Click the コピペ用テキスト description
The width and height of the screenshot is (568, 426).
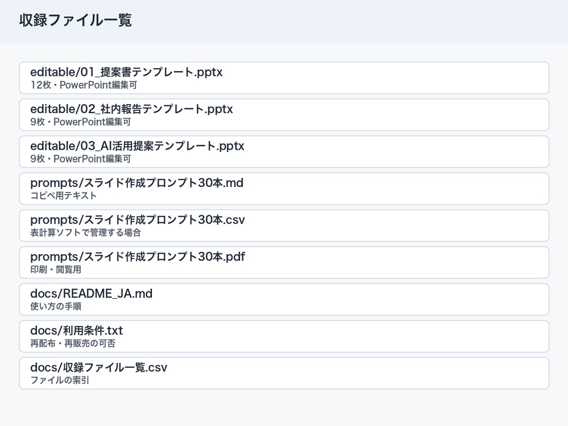(x=63, y=196)
